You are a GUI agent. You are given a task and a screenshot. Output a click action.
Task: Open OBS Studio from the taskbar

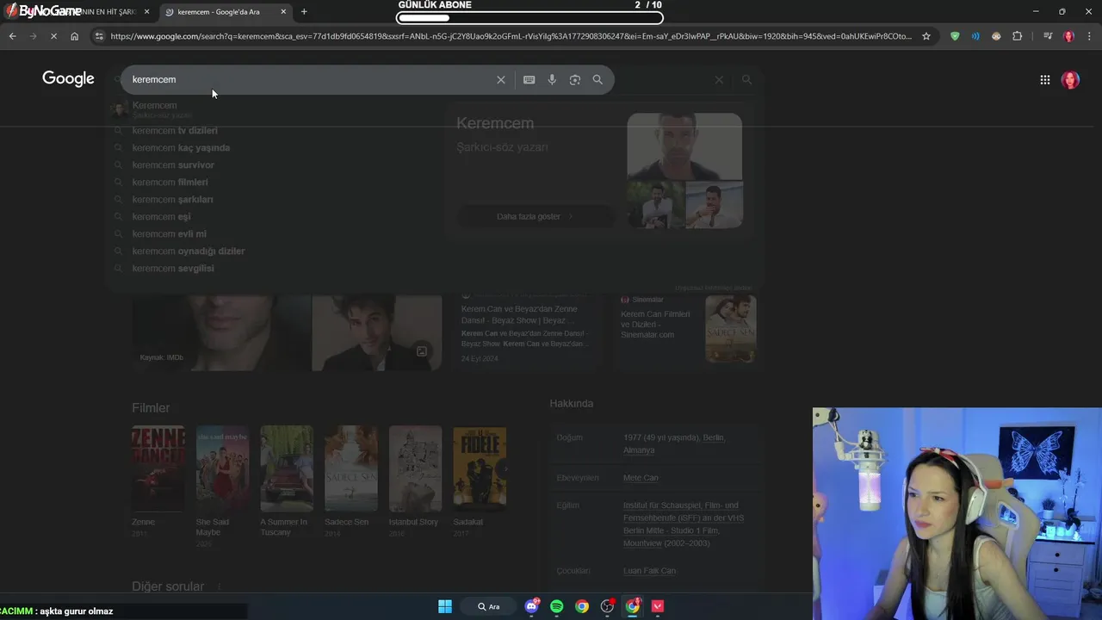[x=608, y=606]
